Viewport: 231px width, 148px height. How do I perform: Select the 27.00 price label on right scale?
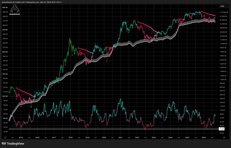(x=222, y=128)
